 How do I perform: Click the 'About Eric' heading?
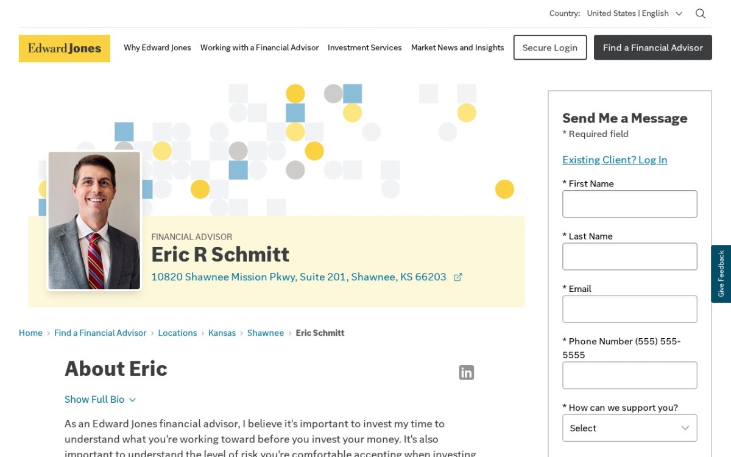tap(116, 369)
